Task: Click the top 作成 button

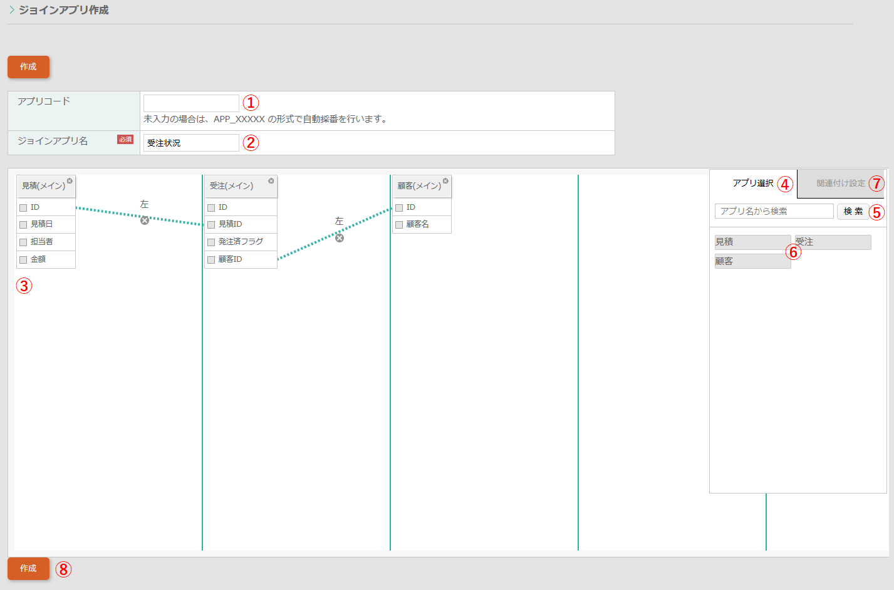Action: tap(28, 67)
